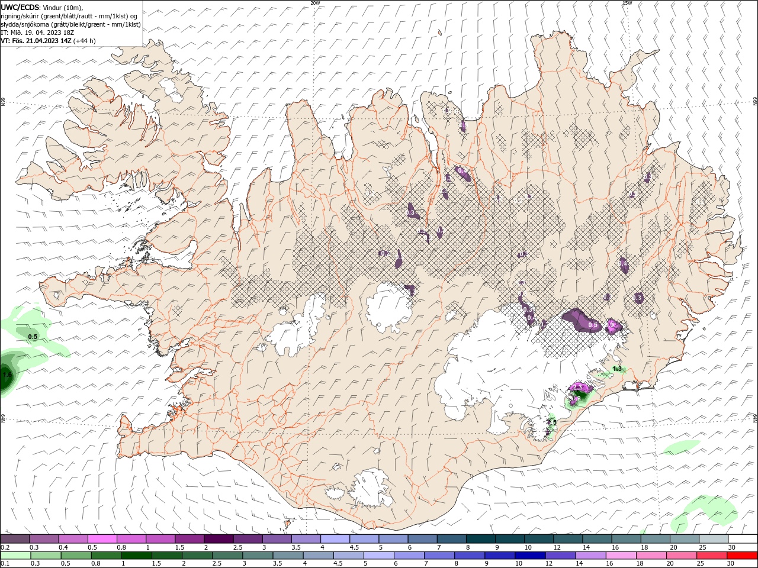Click the snow legend swatch labeled 0.8
The image size is (758, 568).
(131, 539)
